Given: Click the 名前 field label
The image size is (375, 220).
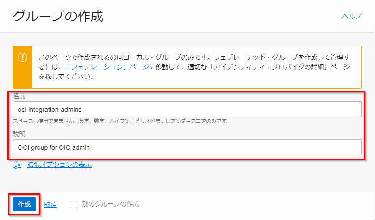Looking at the screenshot, I should click(19, 95).
